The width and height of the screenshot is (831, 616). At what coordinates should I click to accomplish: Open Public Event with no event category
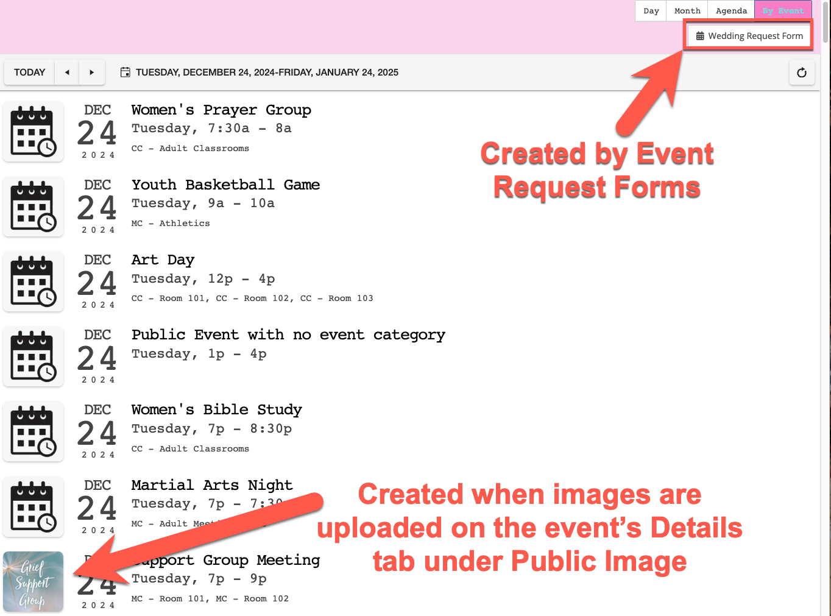click(288, 335)
